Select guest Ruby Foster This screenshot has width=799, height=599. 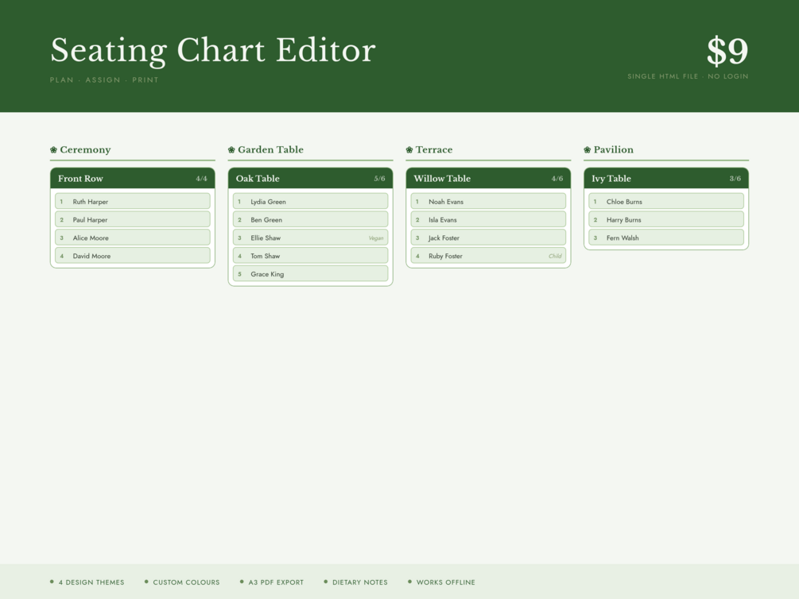point(488,256)
